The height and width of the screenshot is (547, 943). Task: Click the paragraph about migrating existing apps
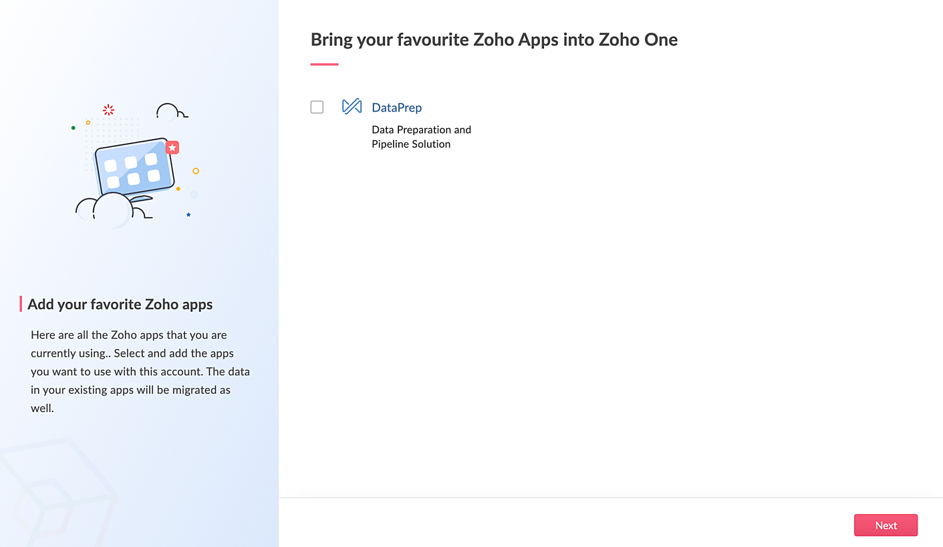click(140, 371)
